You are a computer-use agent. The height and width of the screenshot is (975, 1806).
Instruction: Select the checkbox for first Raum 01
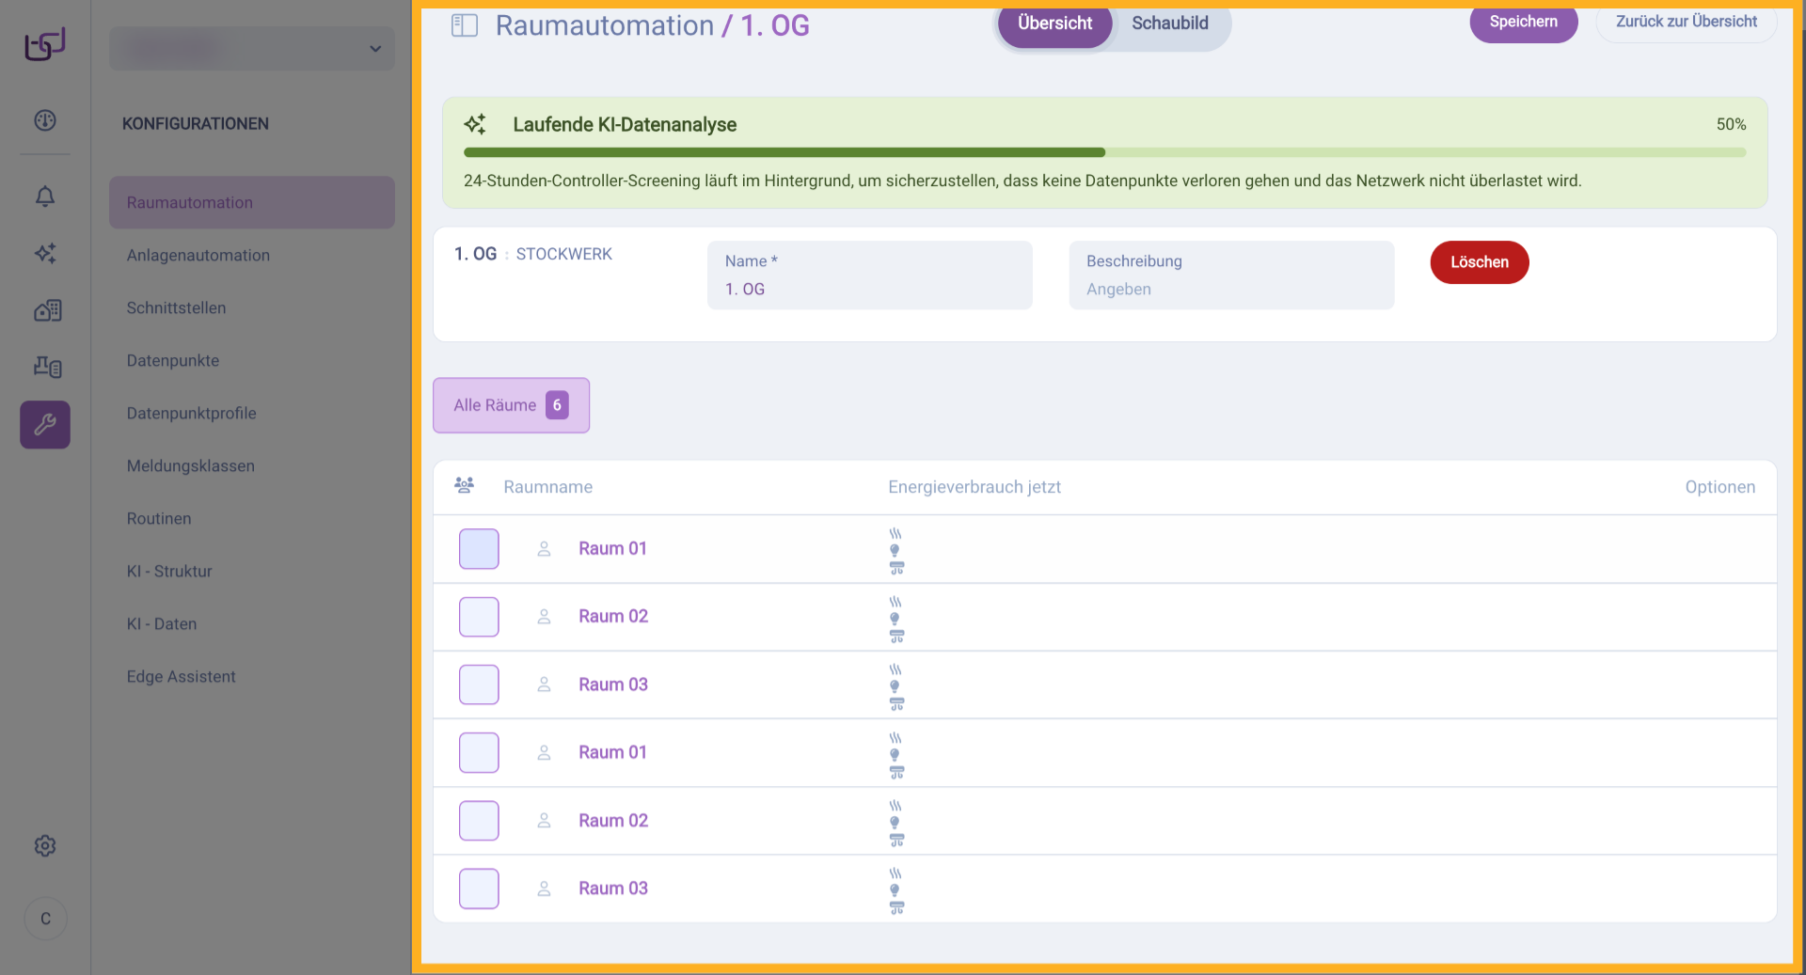click(x=479, y=549)
